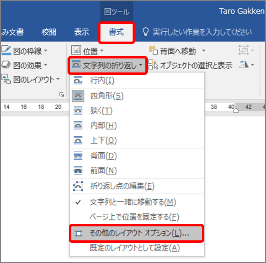Screen dimensions: 266x263
Task: Open the group objects dropdown arrow
Action: tap(252, 51)
